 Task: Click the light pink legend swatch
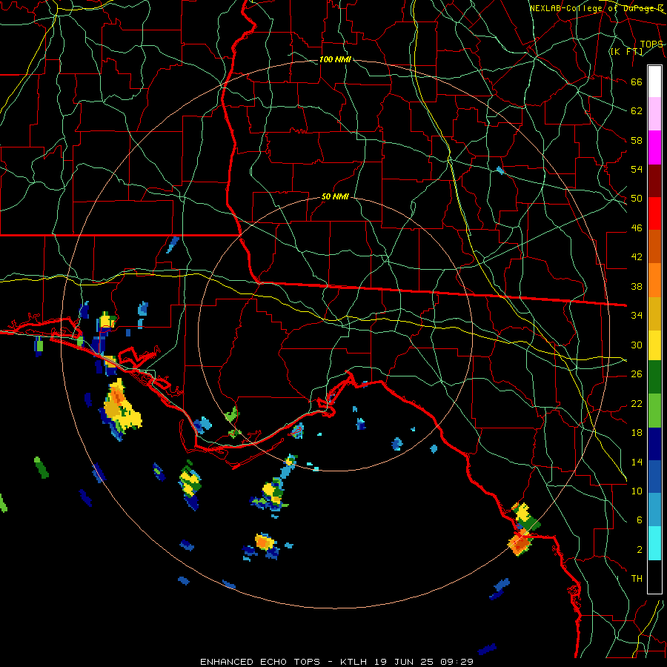pyautogui.click(x=654, y=114)
